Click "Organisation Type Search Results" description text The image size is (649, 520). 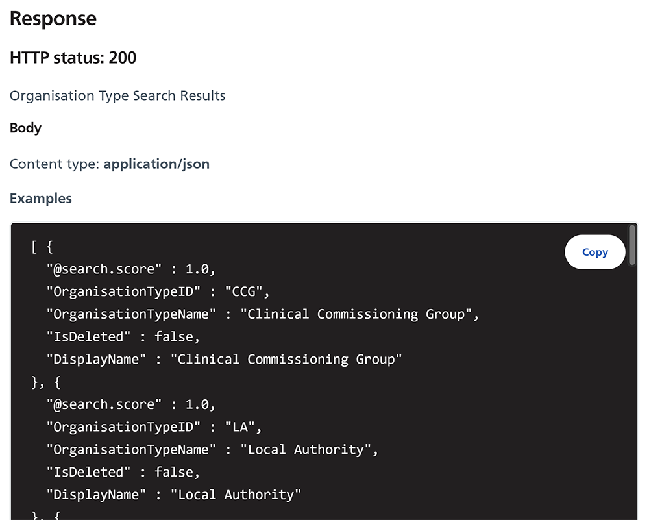point(117,96)
